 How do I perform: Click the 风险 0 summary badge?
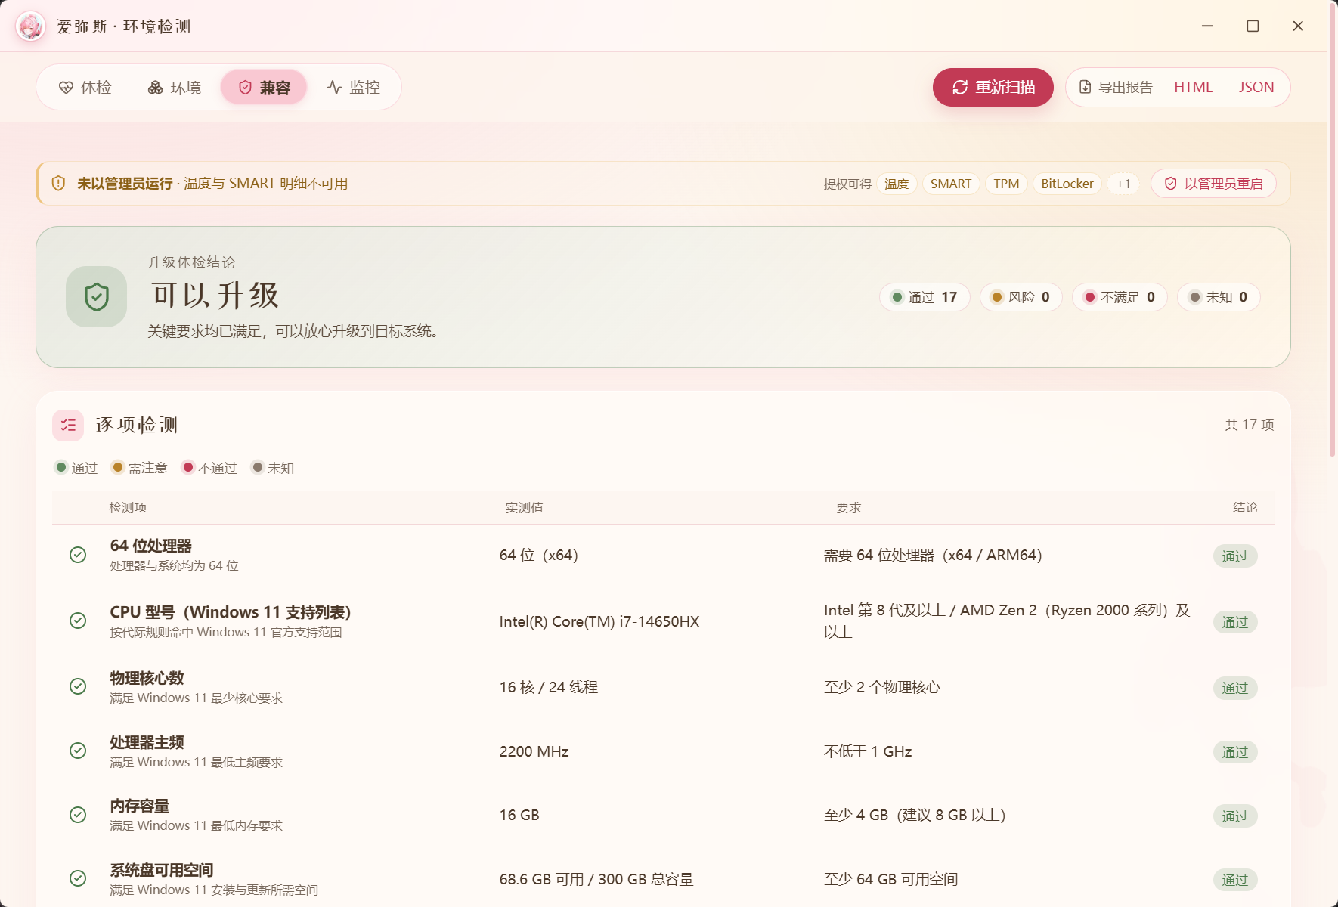(1021, 297)
